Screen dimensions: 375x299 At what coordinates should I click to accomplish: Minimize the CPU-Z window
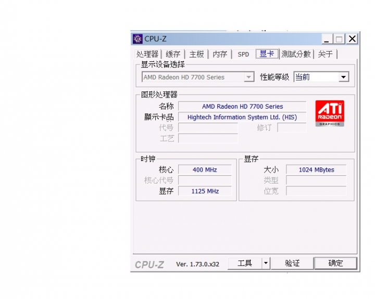pos(327,39)
